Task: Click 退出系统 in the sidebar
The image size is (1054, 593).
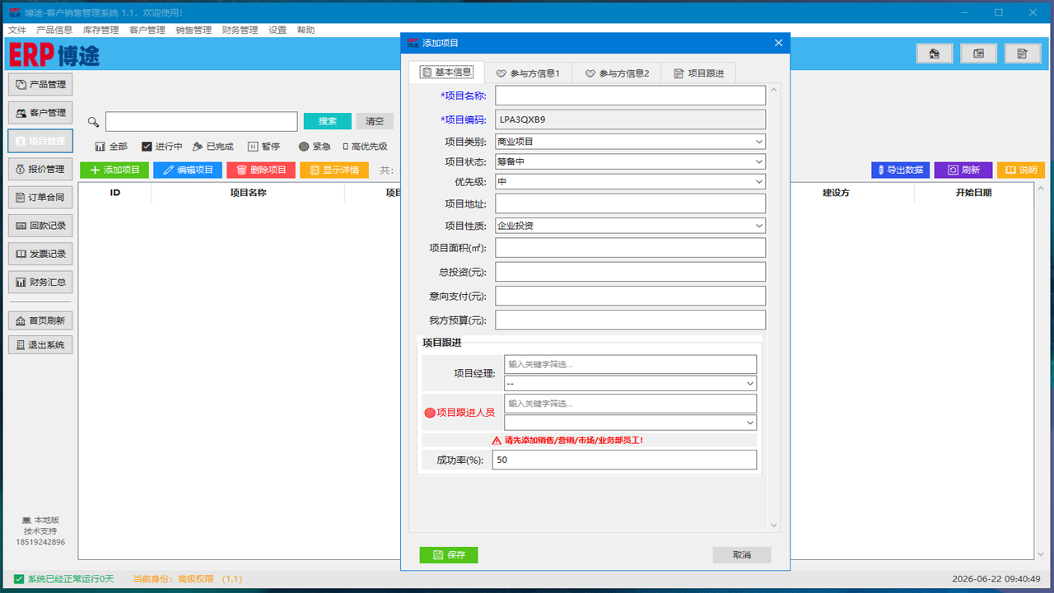Action: 40,344
